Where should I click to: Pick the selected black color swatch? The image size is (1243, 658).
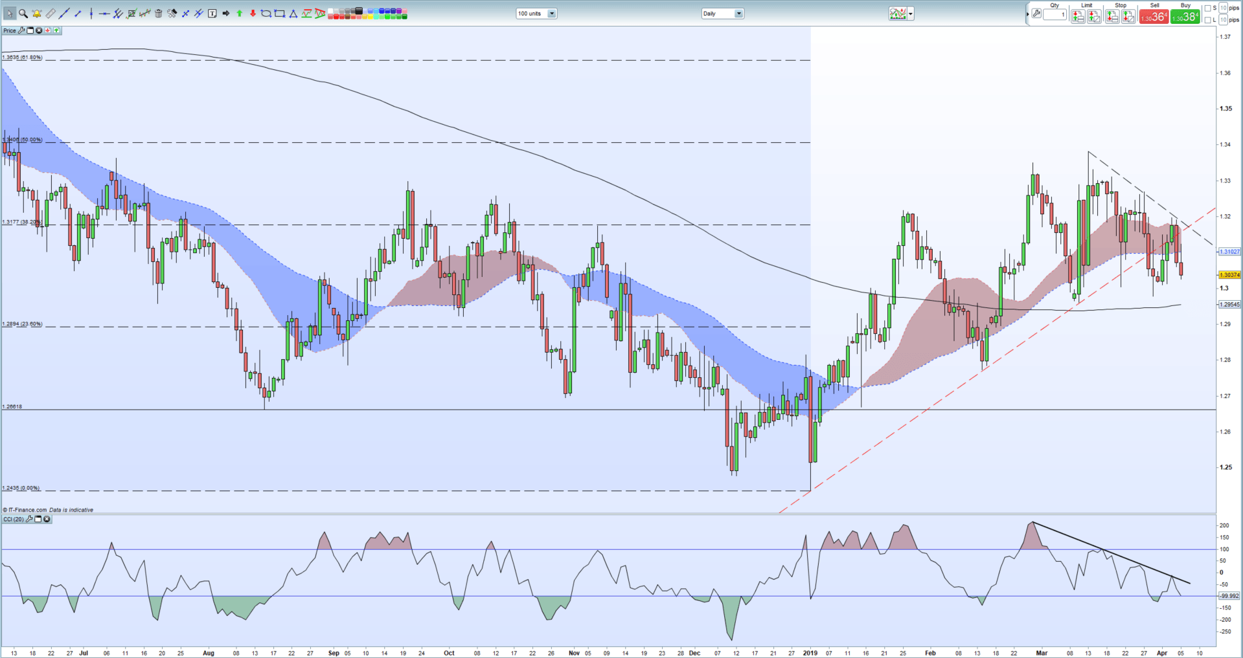pos(358,10)
